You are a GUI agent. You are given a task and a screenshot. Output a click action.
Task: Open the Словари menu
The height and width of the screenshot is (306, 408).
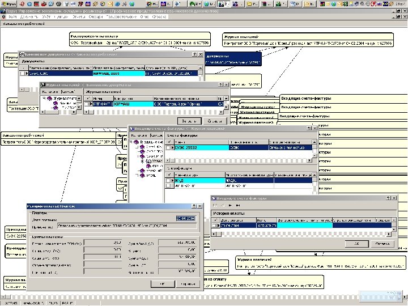96,16
